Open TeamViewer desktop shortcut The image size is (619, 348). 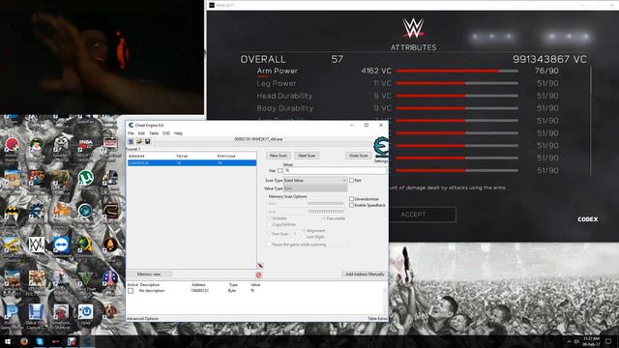(61, 245)
